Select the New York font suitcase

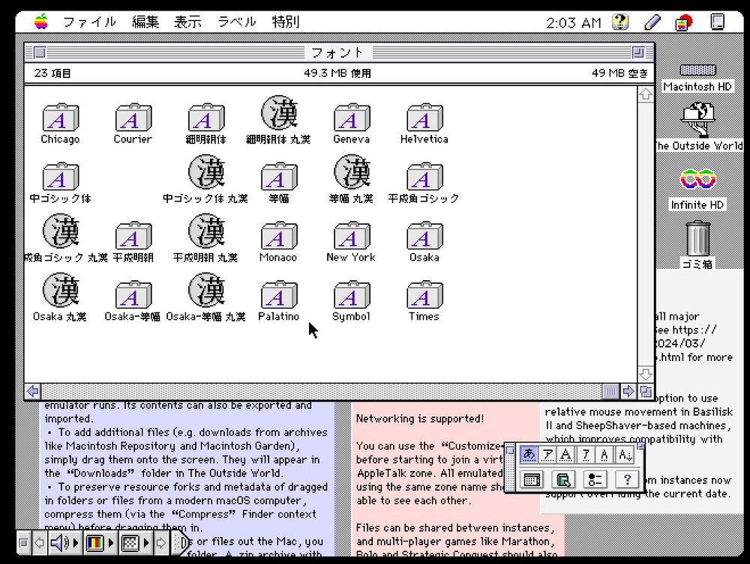[x=352, y=235]
